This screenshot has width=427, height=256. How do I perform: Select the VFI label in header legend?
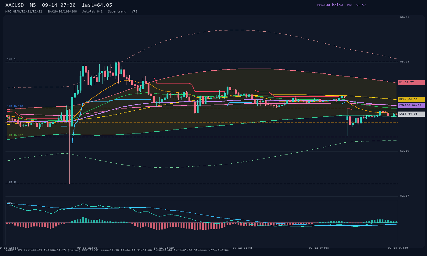point(135,12)
